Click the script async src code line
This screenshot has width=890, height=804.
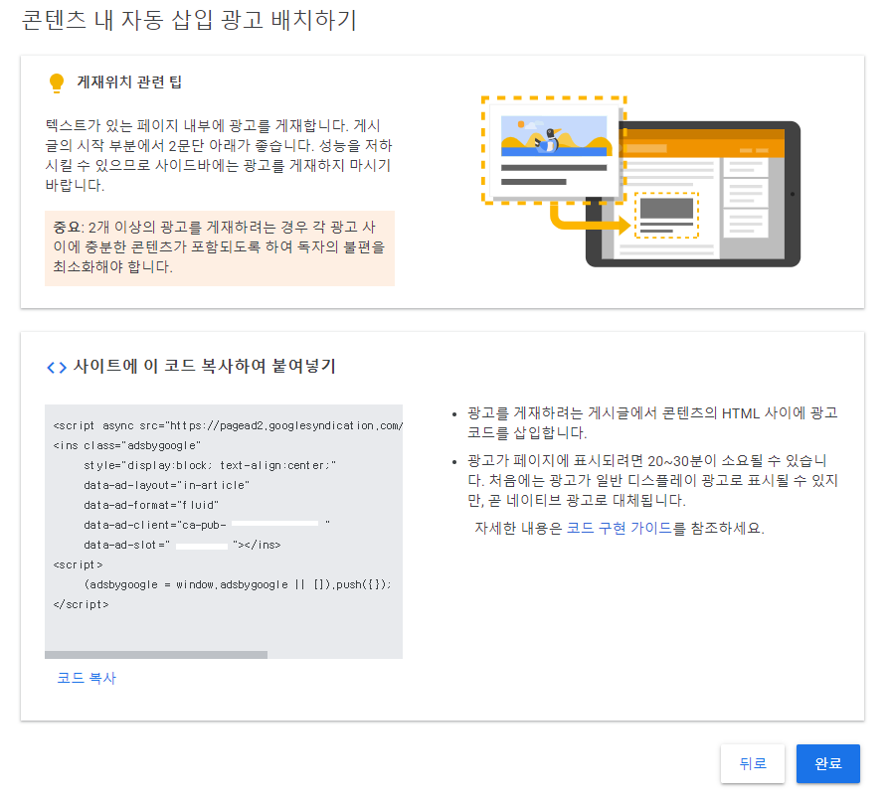[x=228, y=425]
